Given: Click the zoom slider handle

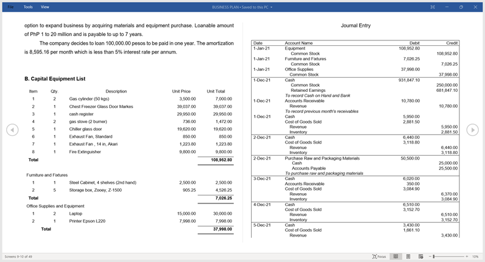Looking at the screenshot, I should click(434, 256).
